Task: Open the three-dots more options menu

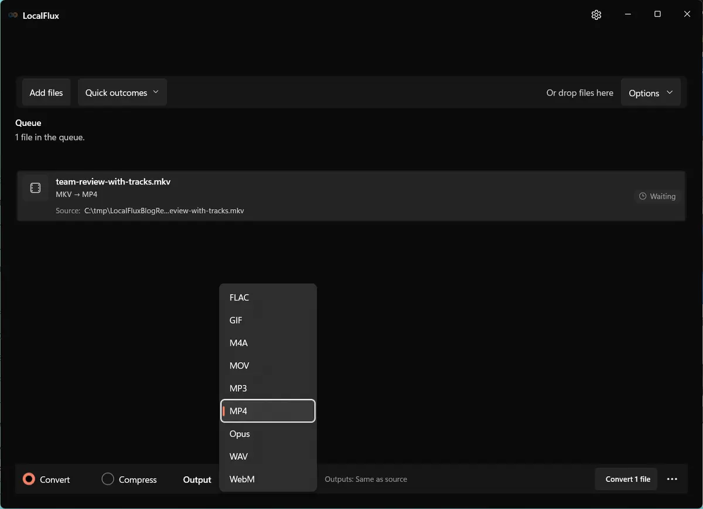Action: tap(672, 479)
